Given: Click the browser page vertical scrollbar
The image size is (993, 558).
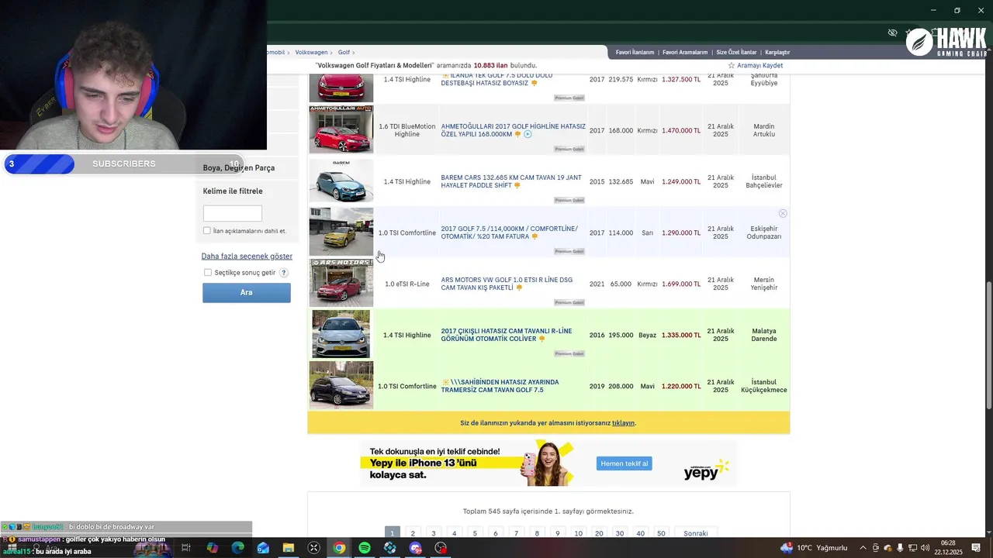Looking at the screenshot, I should coord(988,345).
